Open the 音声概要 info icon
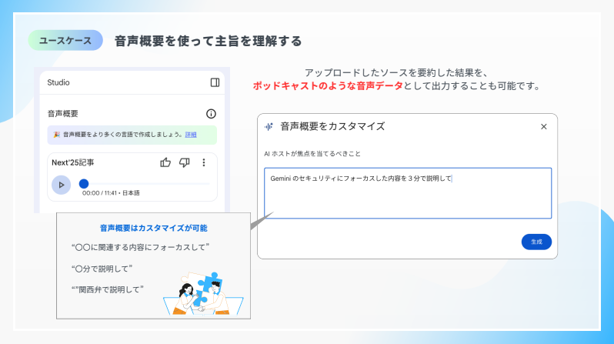The image size is (614, 344). pos(211,114)
